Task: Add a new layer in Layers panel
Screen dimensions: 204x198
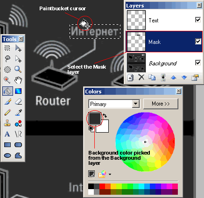Action: [130, 78]
